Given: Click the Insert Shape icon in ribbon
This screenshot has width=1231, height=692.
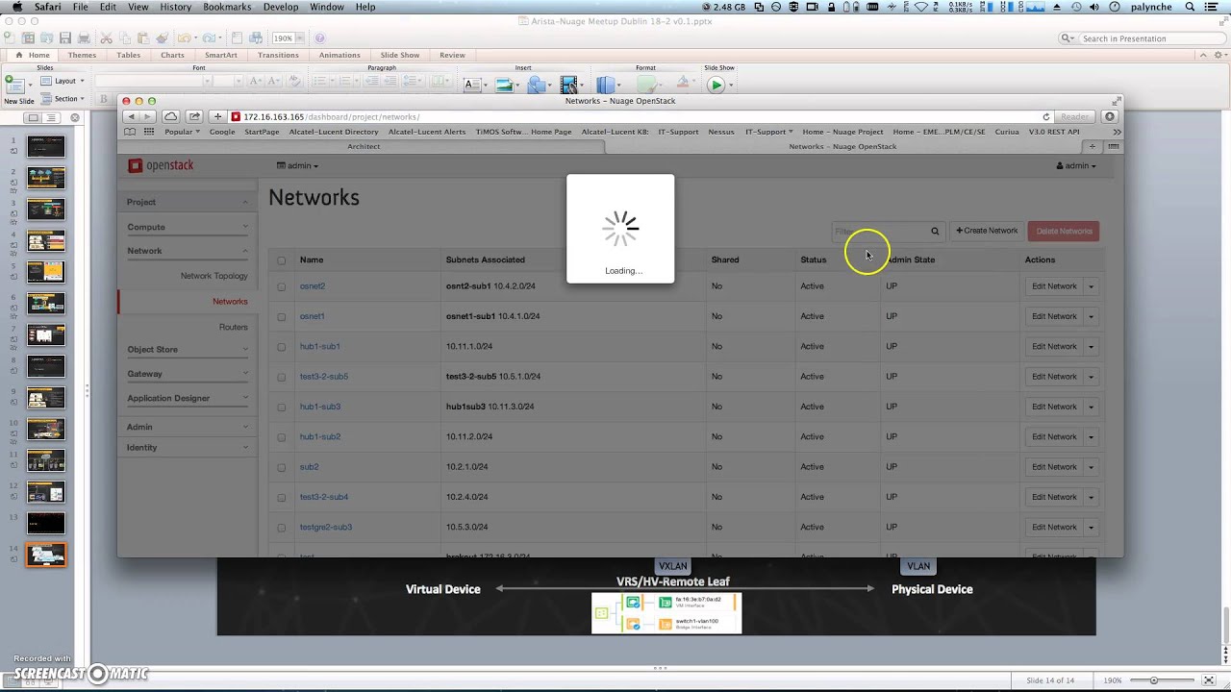Looking at the screenshot, I should (537, 85).
